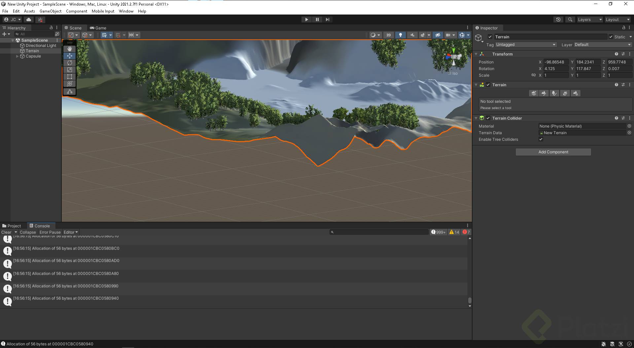Click Create Neighbor Terrains tool
The image size is (634, 348).
[534, 93]
